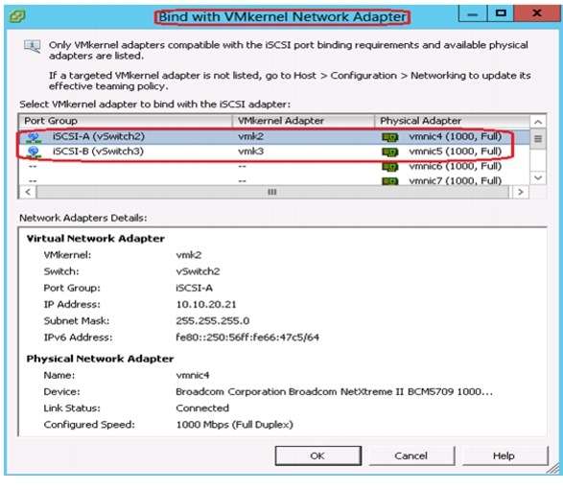Sort by Physical Adapter column header
The image size is (563, 490).
click(x=452, y=121)
